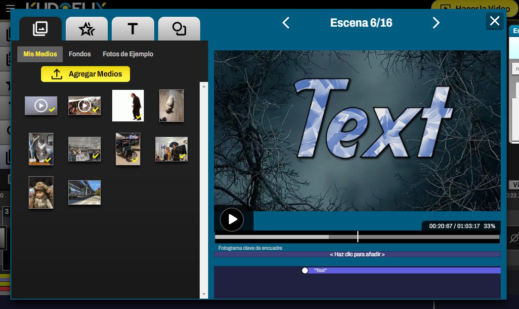Open the media library tab icon
Viewport: 519px width, 309px height.
point(41,29)
